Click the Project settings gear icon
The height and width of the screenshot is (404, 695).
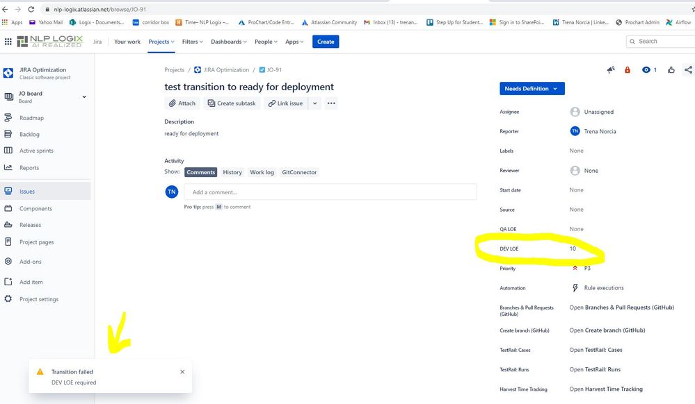click(x=8, y=298)
